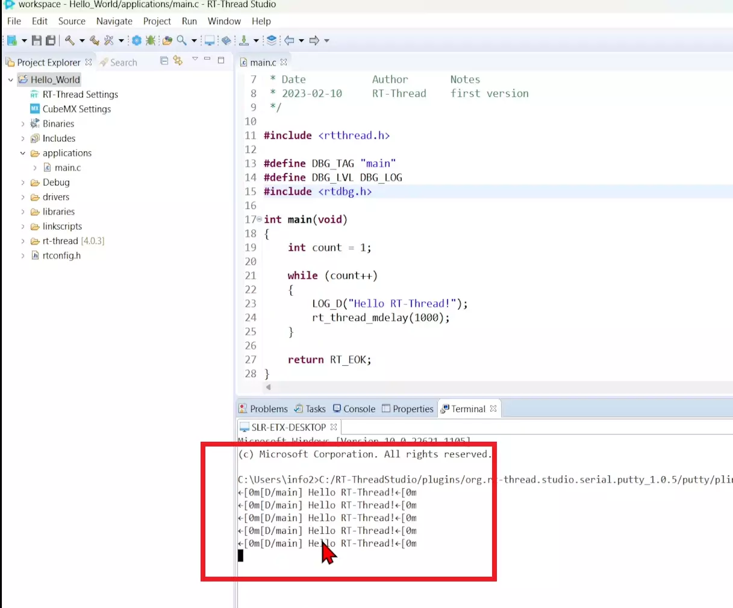Open the Window menu
The width and height of the screenshot is (733, 608).
[x=224, y=21]
